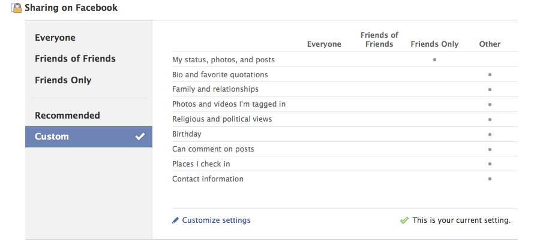
Task: Click the 'Birthday' row label
Action: [x=187, y=134]
